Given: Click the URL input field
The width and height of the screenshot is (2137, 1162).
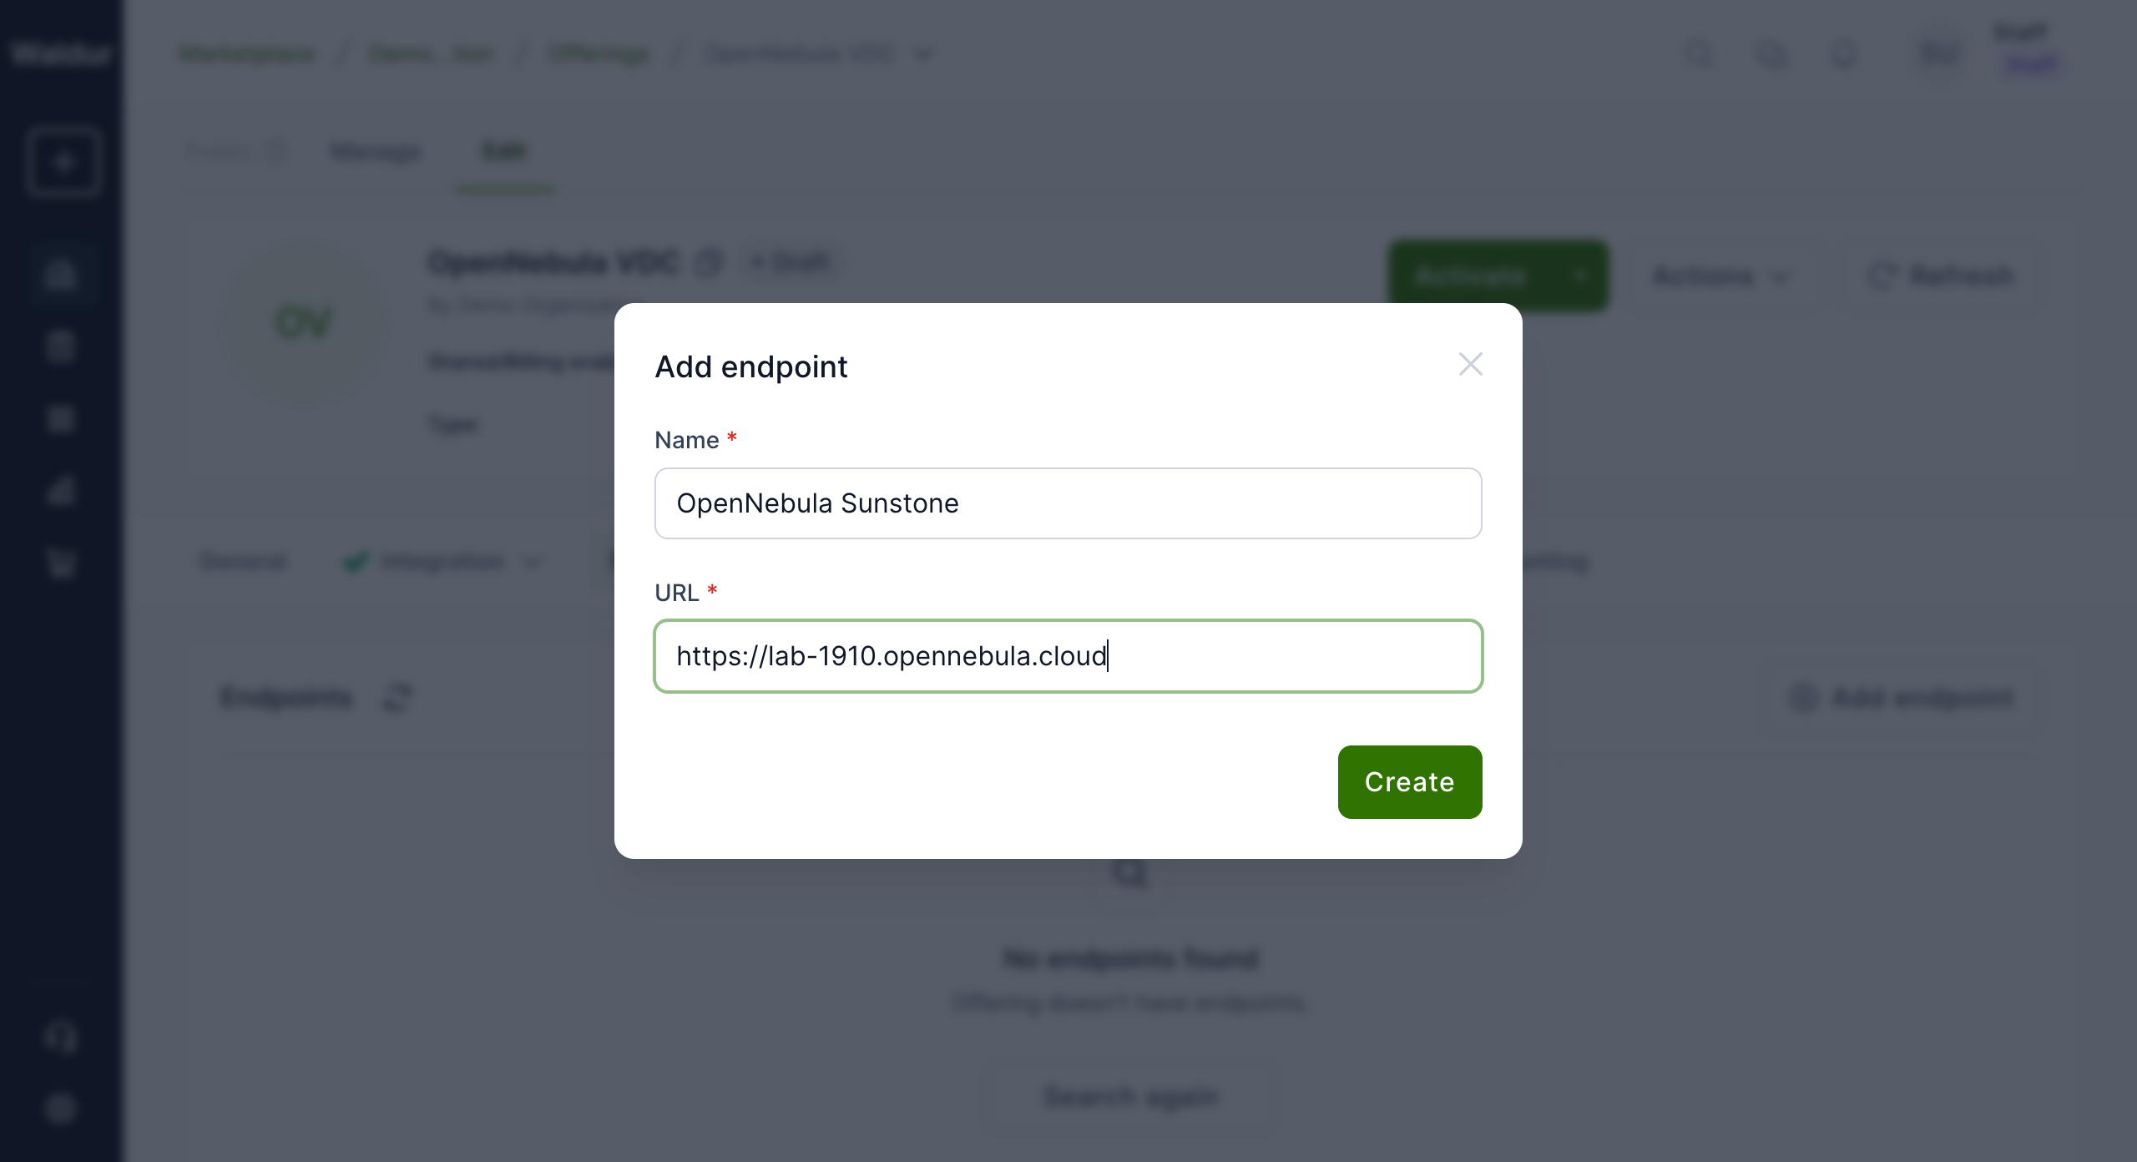Looking at the screenshot, I should coord(1068,656).
